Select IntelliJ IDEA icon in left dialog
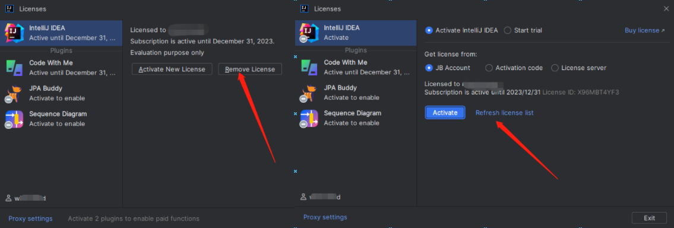The height and width of the screenshot is (228, 674). [x=15, y=33]
